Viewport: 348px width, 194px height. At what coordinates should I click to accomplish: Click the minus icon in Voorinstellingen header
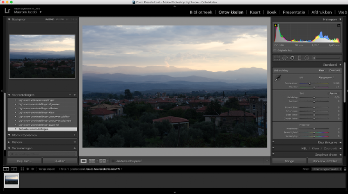(70, 95)
